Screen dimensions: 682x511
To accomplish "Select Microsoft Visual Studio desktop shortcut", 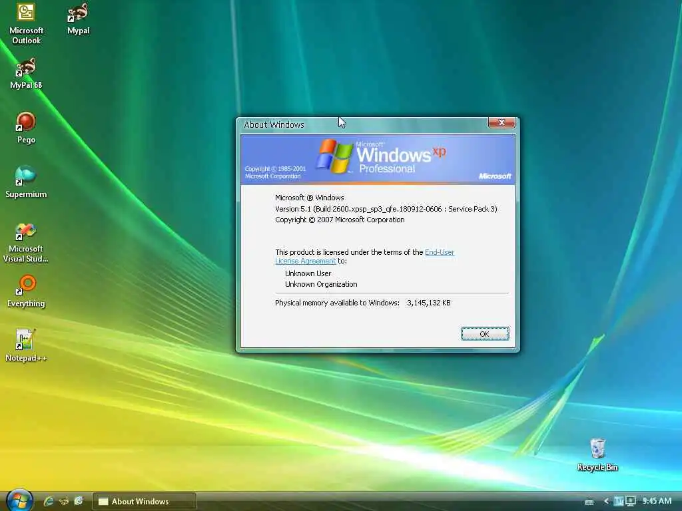I will [x=26, y=242].
